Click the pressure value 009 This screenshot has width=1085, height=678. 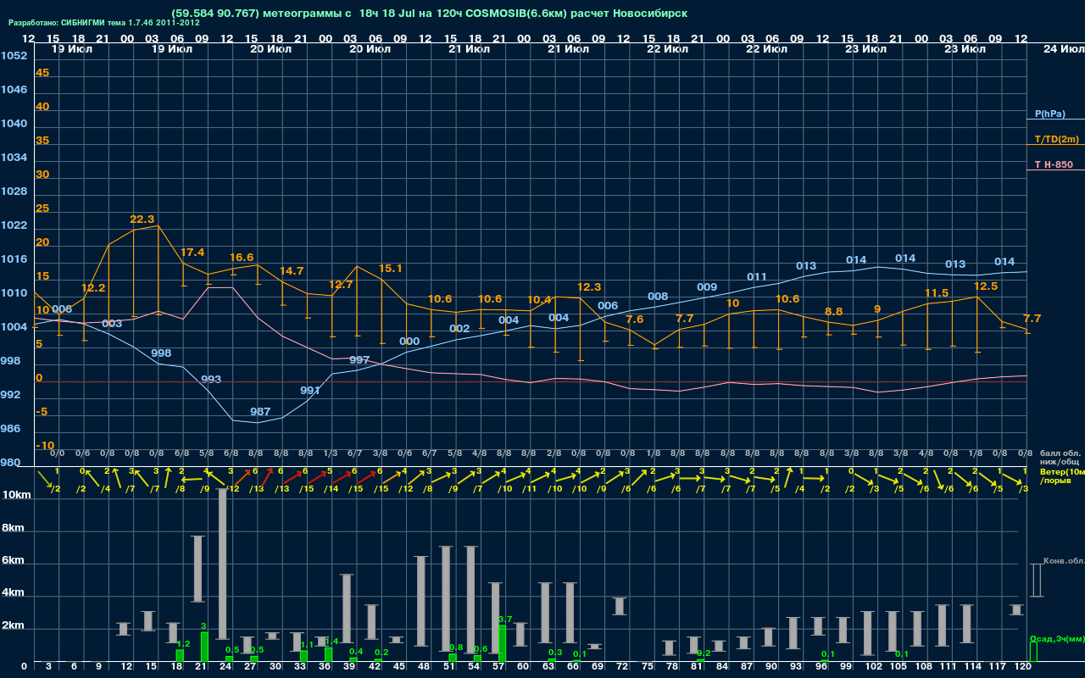tap(707, 286)
